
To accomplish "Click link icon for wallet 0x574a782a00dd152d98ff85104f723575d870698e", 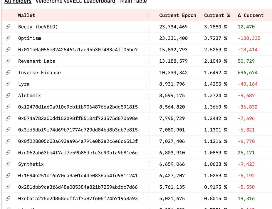I will [x=8, y=118].
